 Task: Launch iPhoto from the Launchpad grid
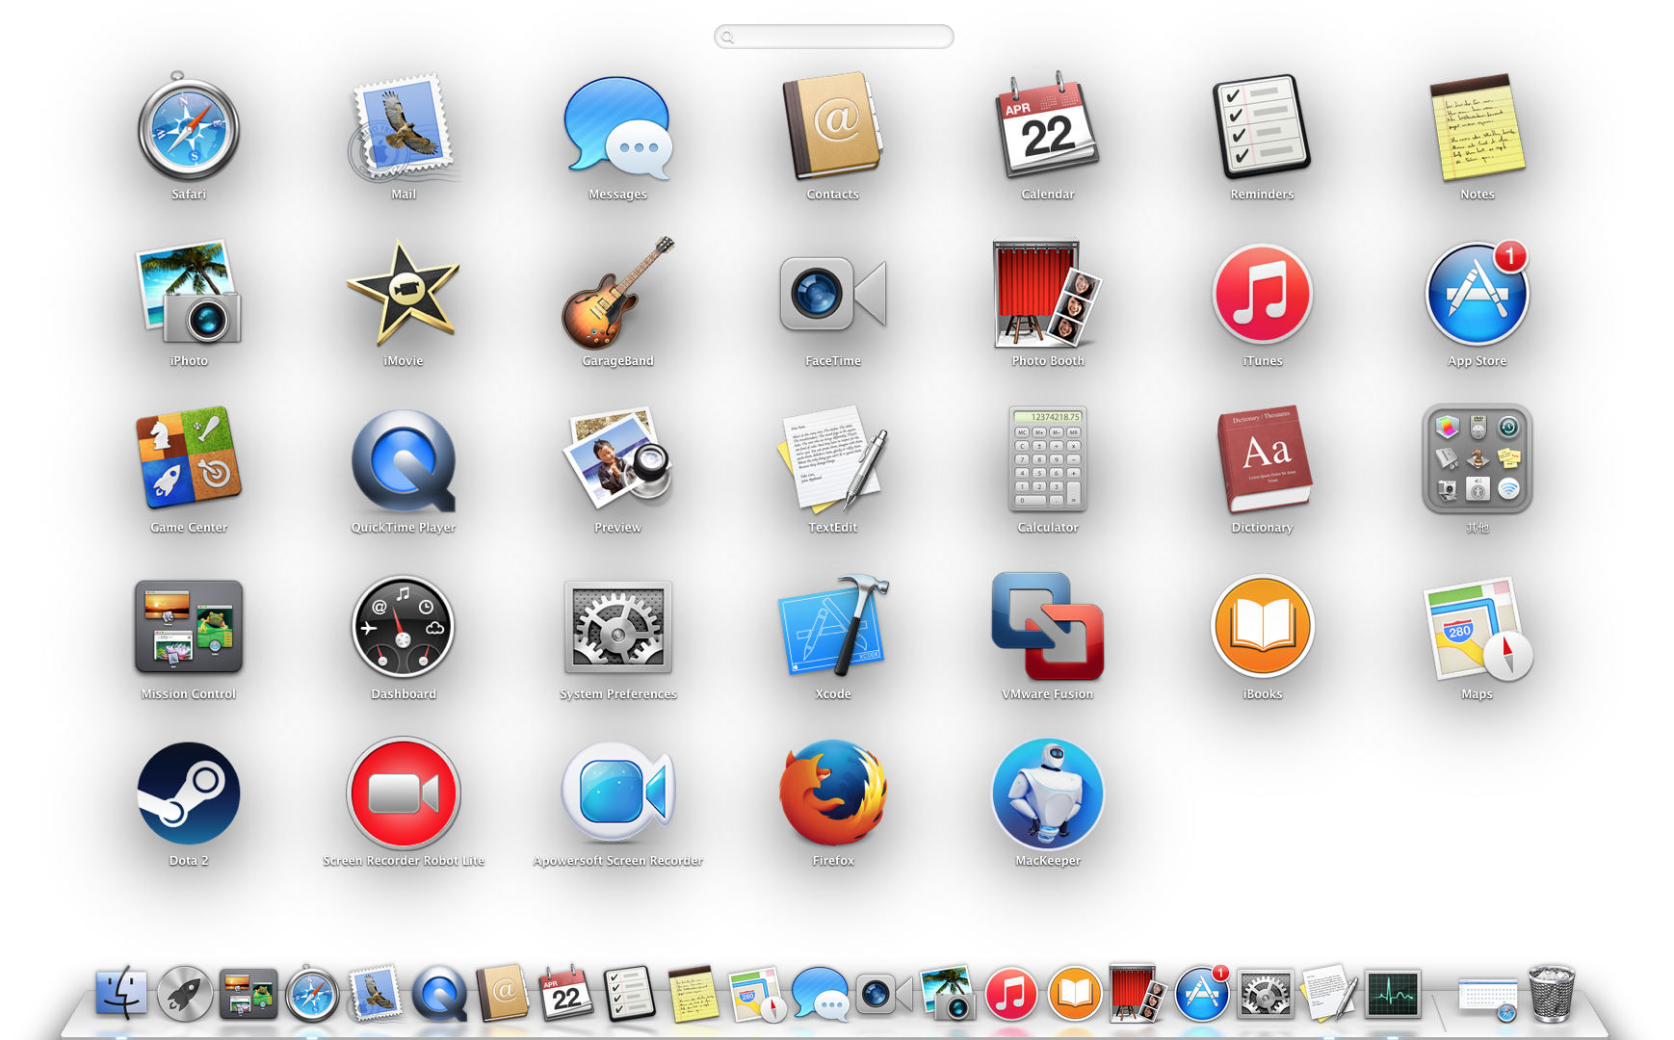189,293
